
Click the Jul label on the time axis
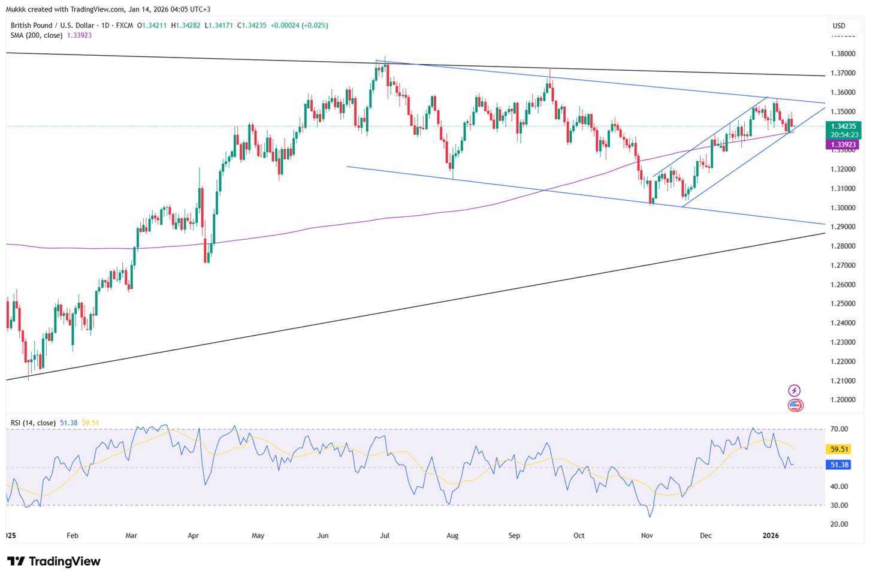tap(385, 535)
